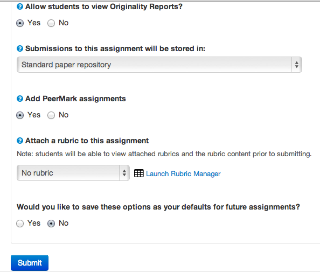Open help icon beside Submissions stored in
Screen dimensions: 320x272
click(20, 49)
